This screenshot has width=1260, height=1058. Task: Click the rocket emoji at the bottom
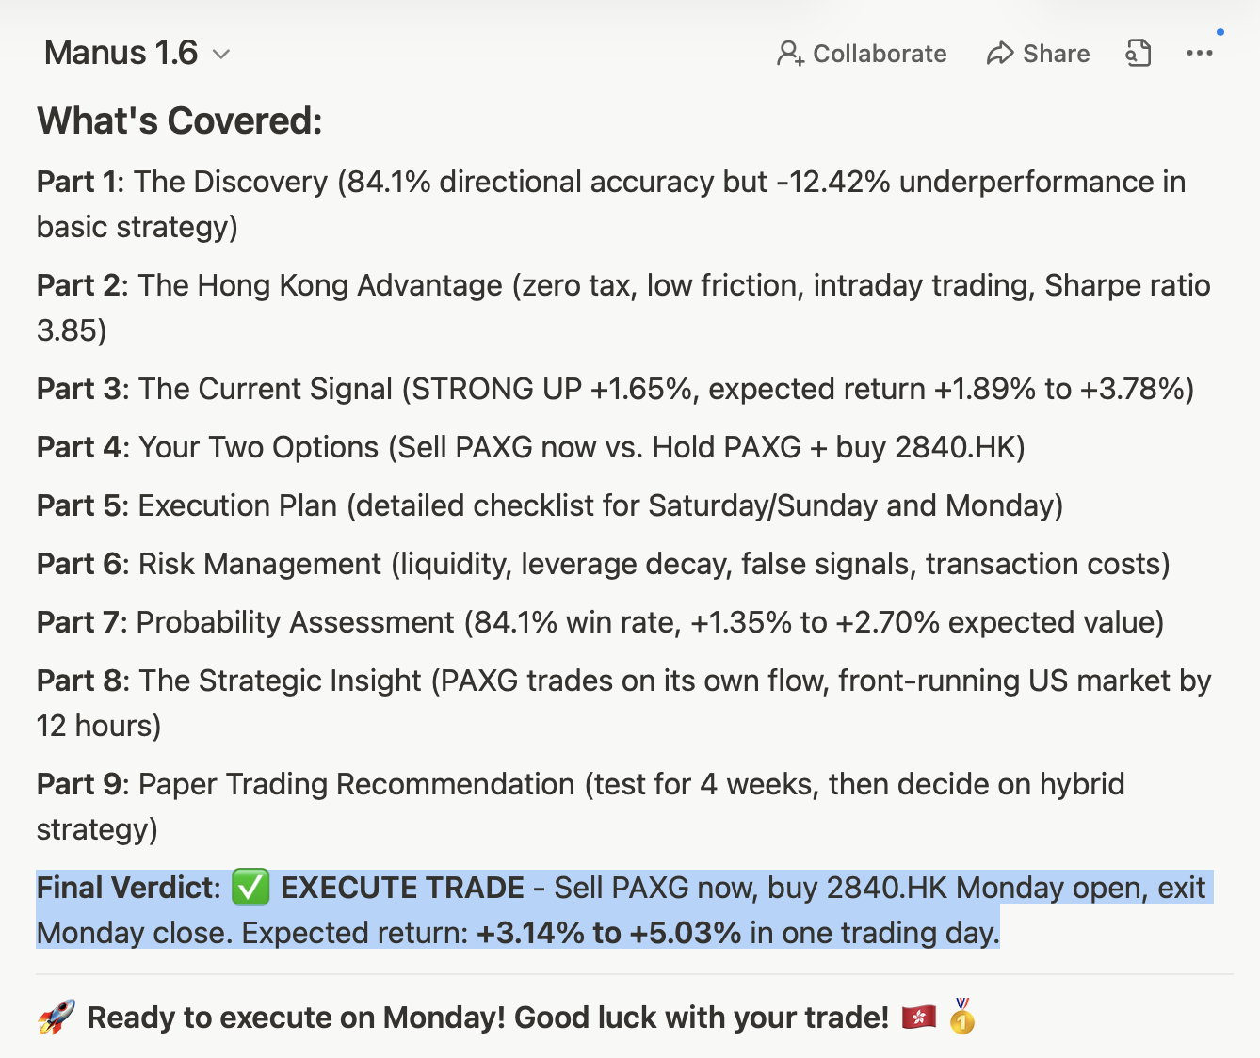(x=57, y=1018)
